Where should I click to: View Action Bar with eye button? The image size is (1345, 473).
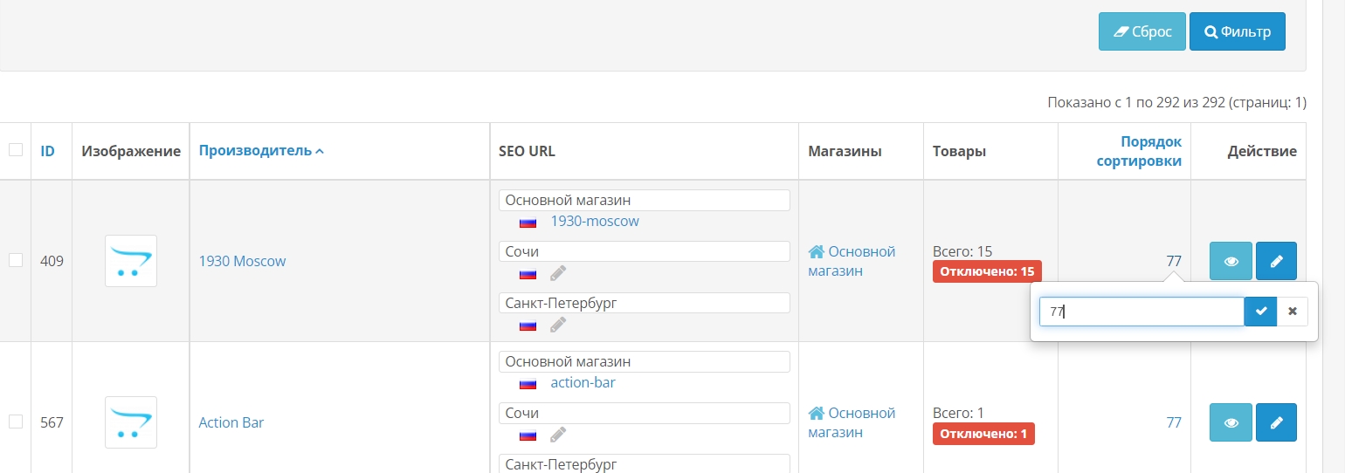pyautogui.click(x=1231, y=422)
